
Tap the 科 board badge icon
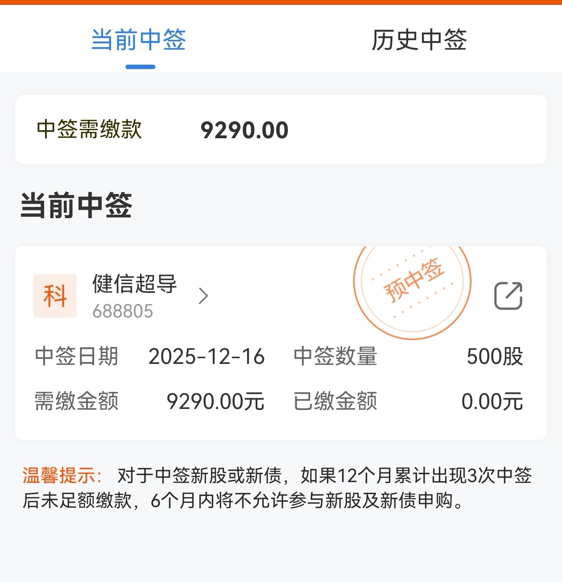click(x=55, y=296)
